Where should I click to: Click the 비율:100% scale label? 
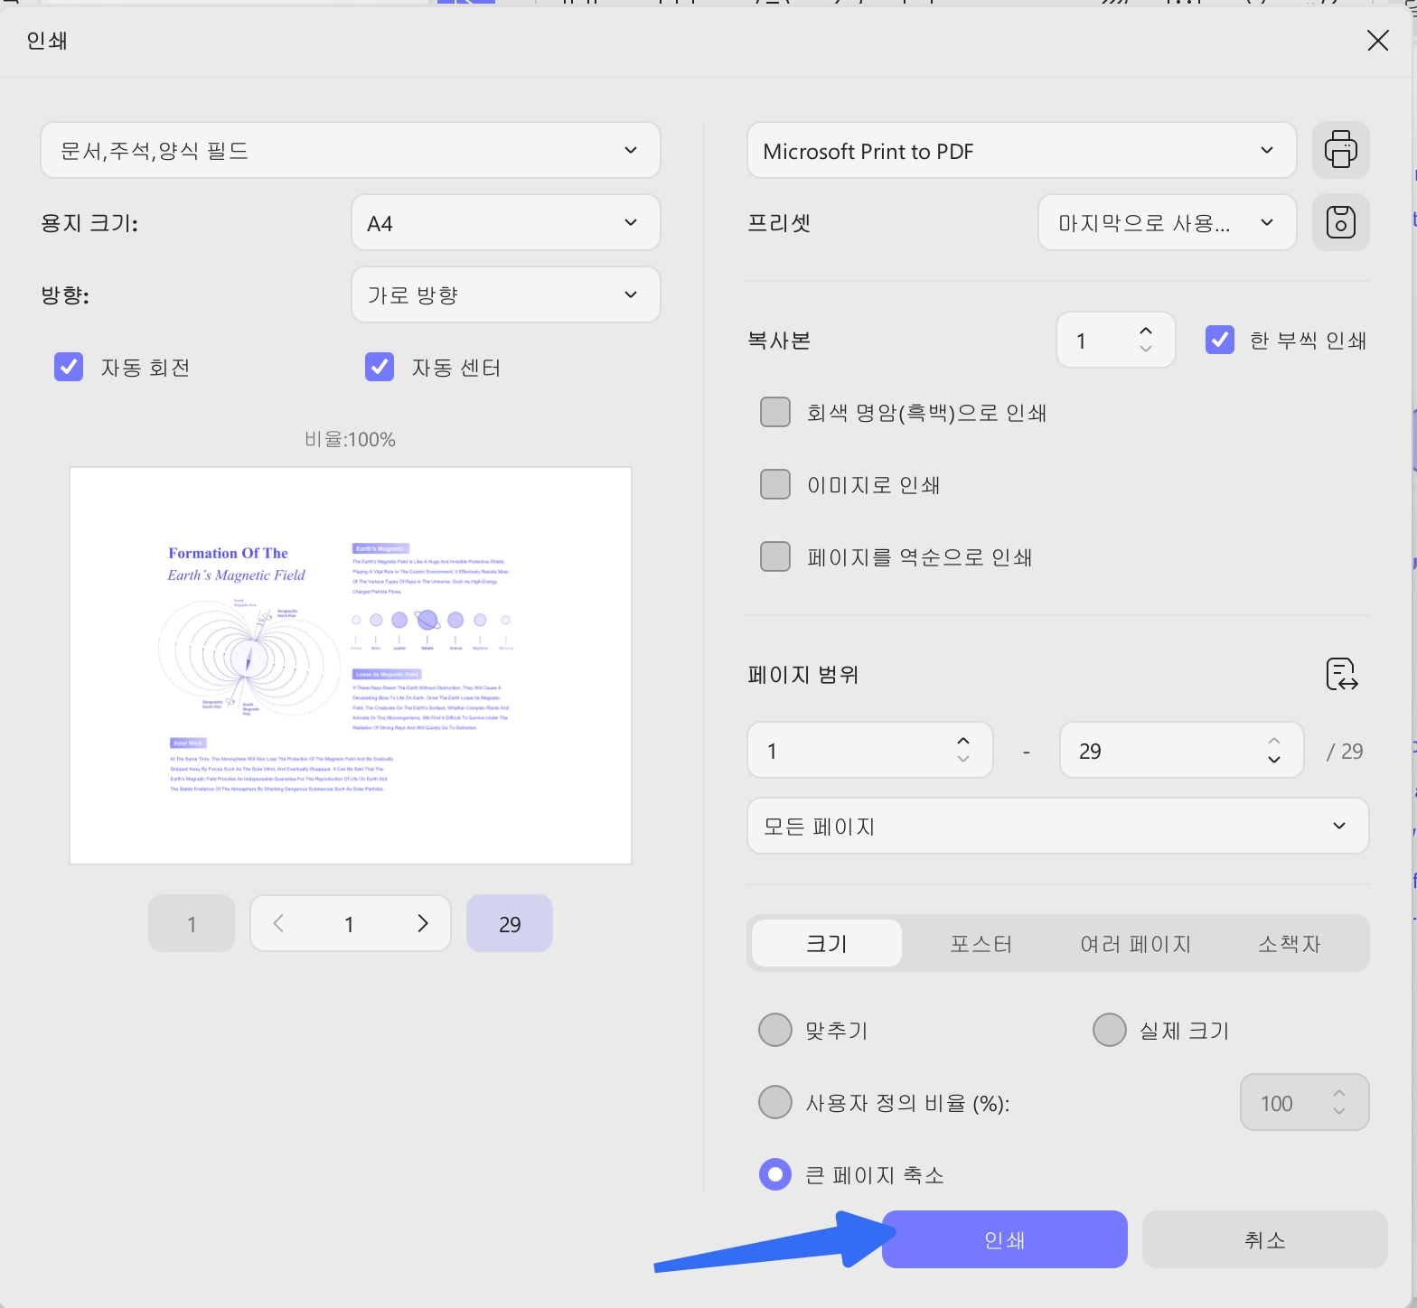pyautogui.click(x=351, y=439)
